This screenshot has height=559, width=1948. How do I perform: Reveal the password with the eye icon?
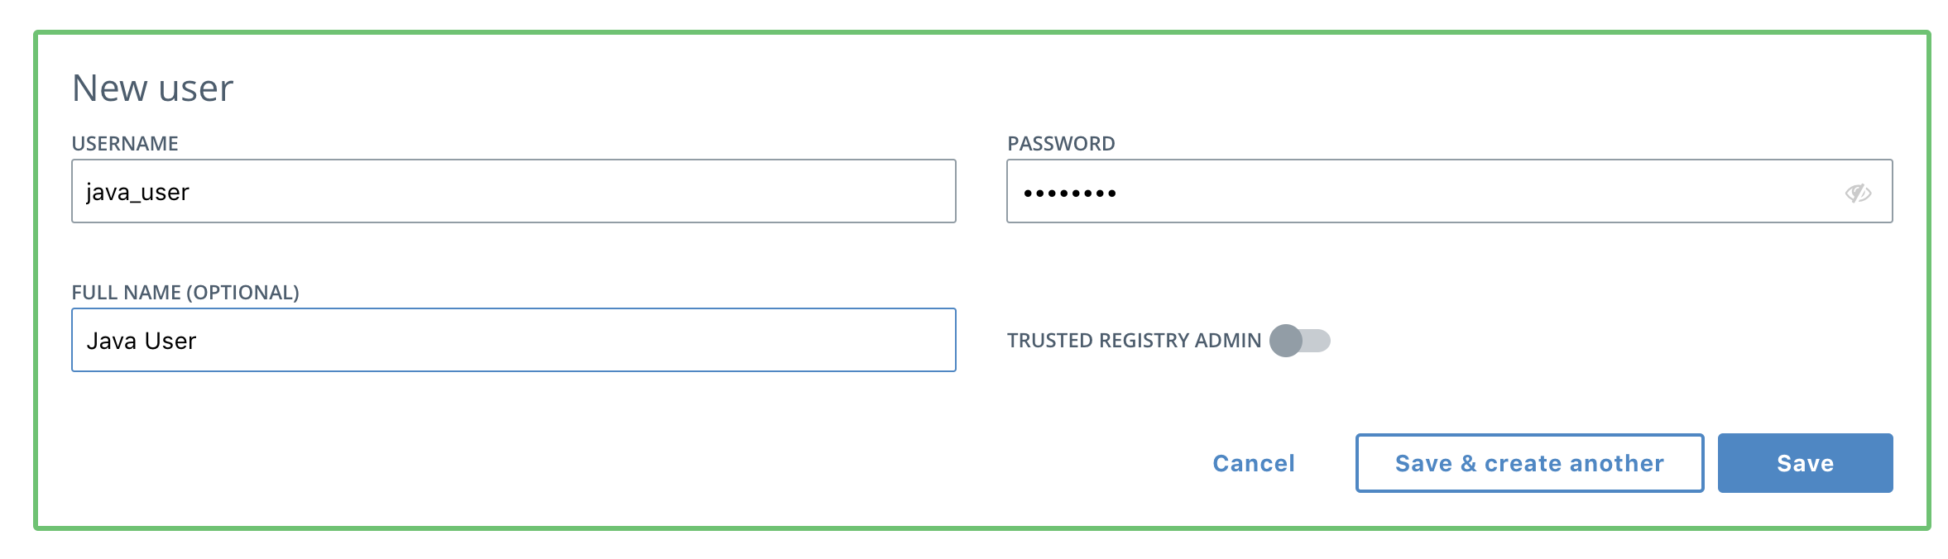coord(1858,193)
